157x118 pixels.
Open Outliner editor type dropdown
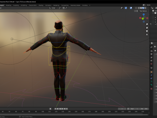[x=152, y=8]
